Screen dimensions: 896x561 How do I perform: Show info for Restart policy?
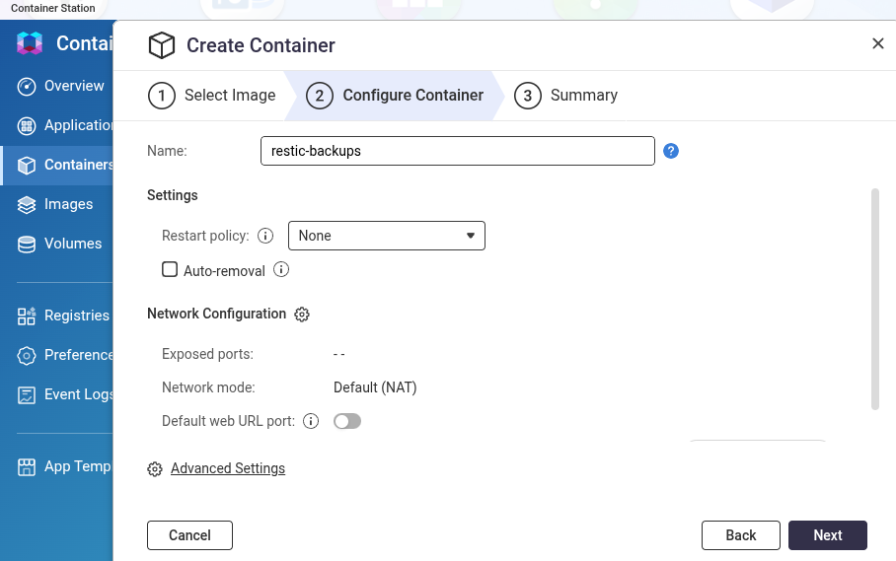tap(265, 236)
